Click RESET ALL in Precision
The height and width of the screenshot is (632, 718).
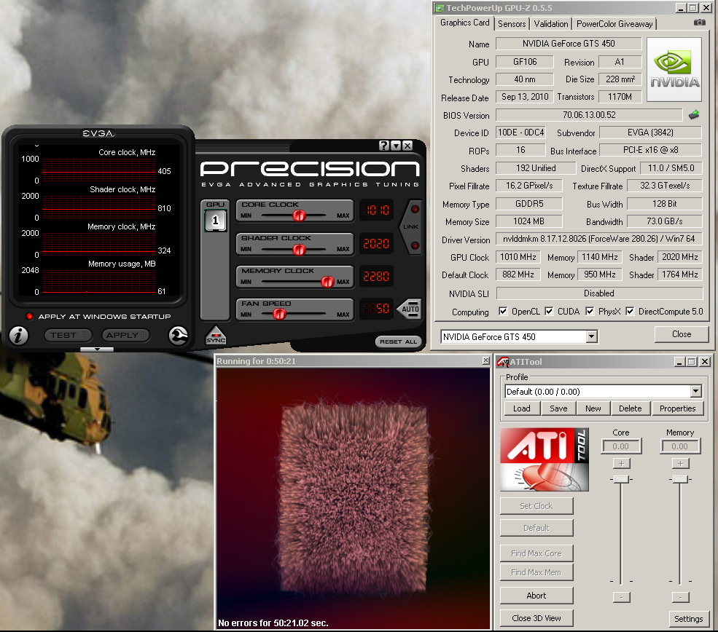tap(399, 341)
